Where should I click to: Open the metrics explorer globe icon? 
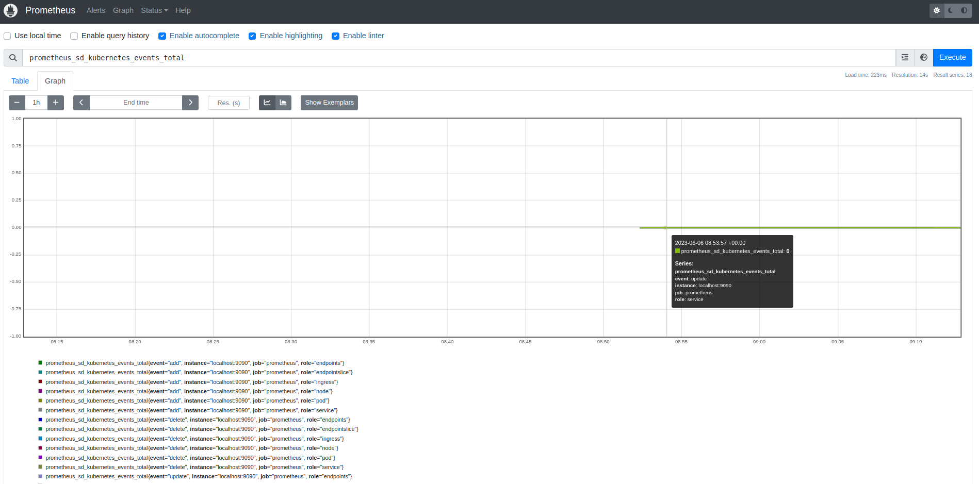tap(923, 58)
